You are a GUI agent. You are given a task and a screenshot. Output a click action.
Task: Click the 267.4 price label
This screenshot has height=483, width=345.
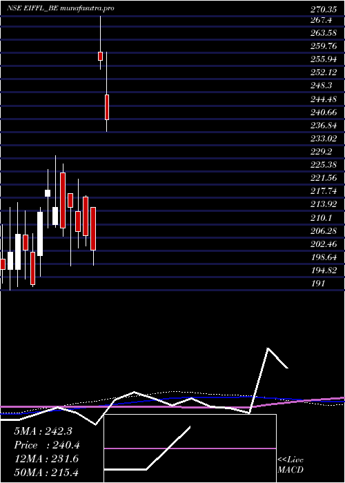point(320,20)
